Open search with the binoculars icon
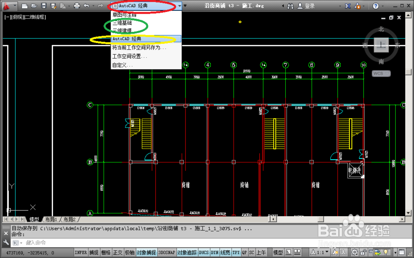Screen dimensions: 414x258 click(x=291, y=6)
